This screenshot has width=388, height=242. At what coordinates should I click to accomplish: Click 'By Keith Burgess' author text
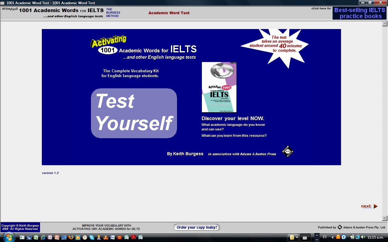coord(185,154)
